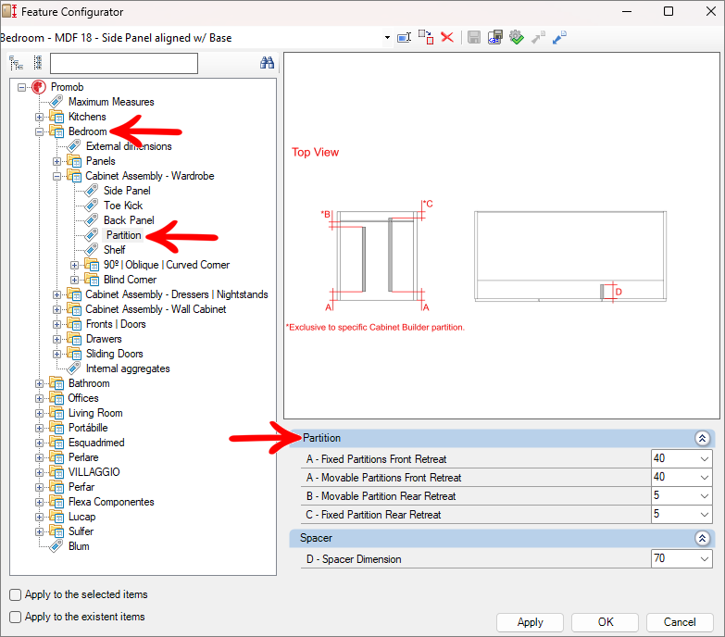This screenshot has height=637, width=725.
Task: Open the configuration name dropdown arrow
Action: (387, 38)
